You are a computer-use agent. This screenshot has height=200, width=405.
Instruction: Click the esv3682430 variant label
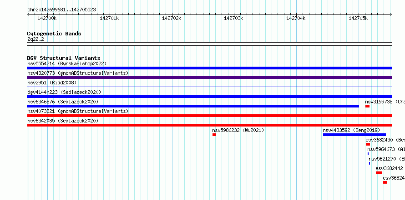pyautogui.click(x=385, y=140)
